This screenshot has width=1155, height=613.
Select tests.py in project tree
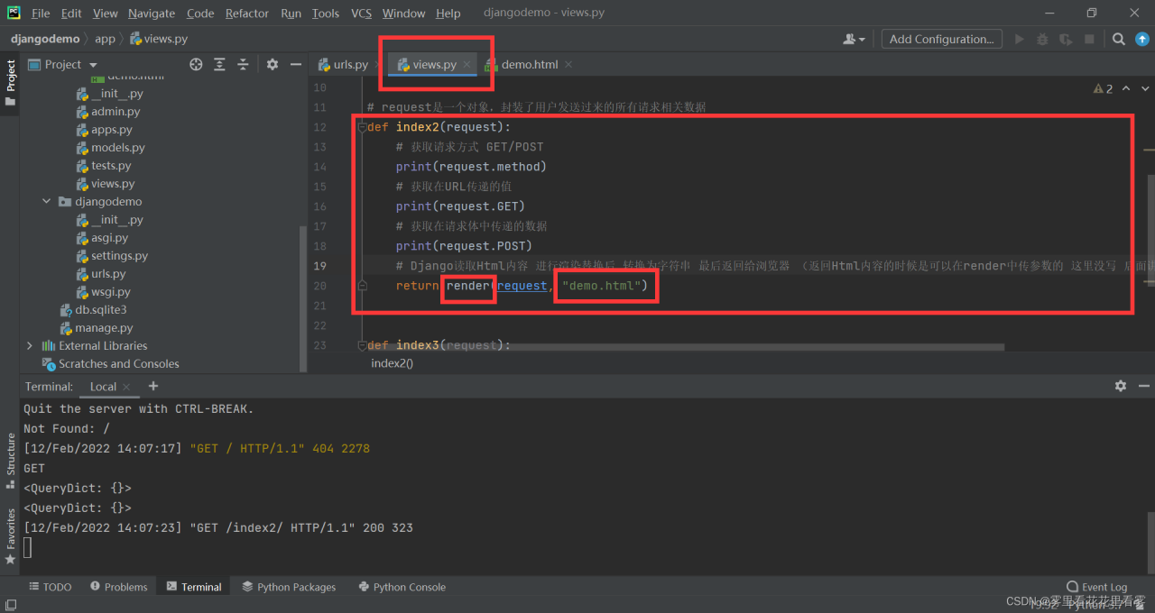[x=111, y=166]
